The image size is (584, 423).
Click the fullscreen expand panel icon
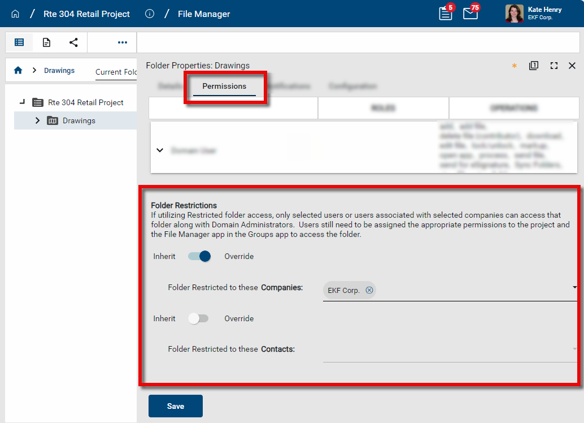[x=554, y=66]
